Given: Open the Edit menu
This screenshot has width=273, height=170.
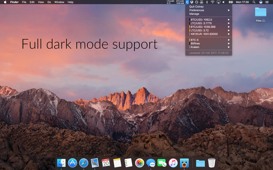Looking at the screenshot, I should [32, 2].
